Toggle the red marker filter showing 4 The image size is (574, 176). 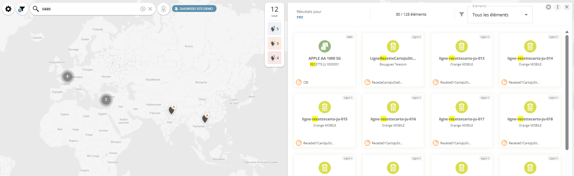pyautogui.click(x=275, y=58)
